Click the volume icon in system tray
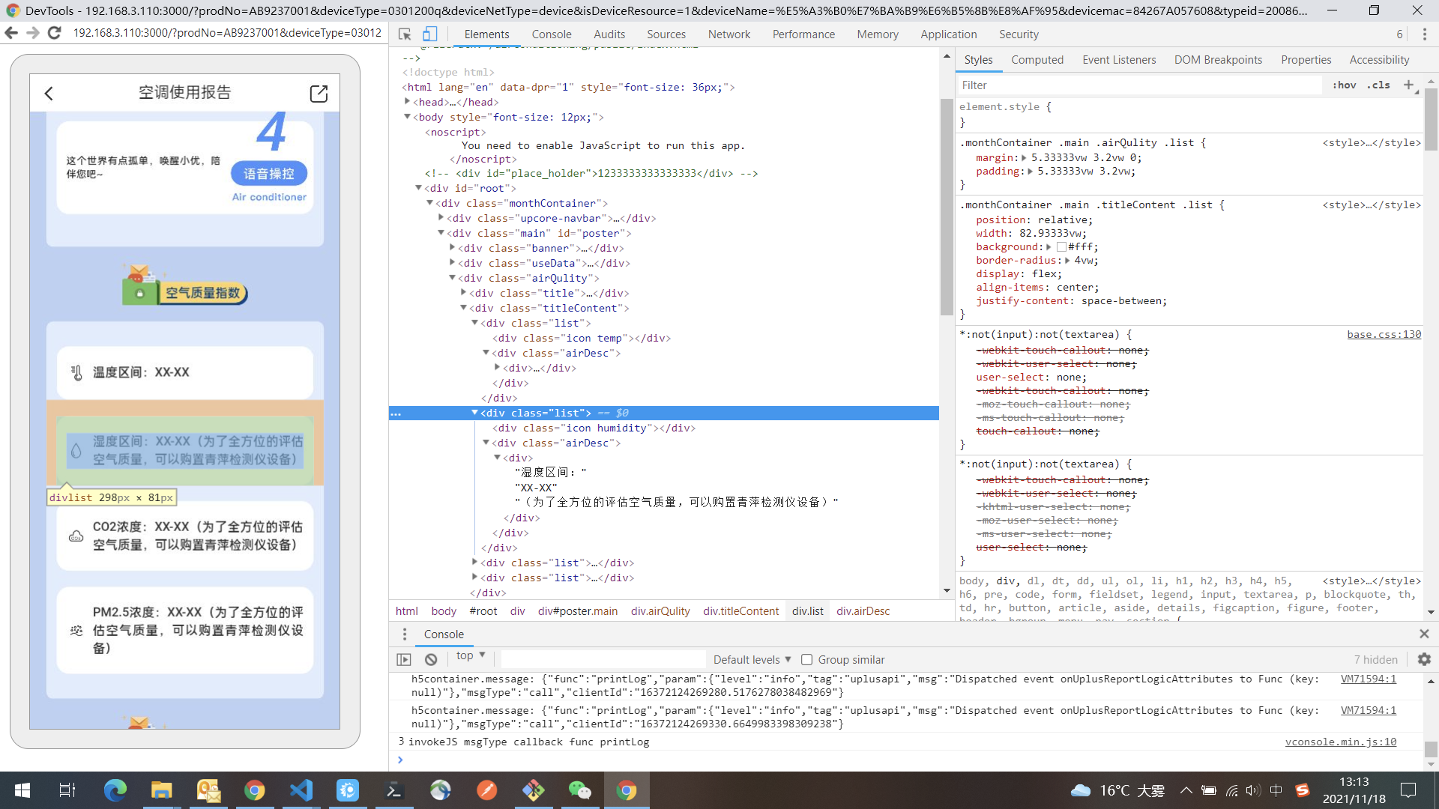Viewport: 1439px width, 809px height. tap(1253, 790)
